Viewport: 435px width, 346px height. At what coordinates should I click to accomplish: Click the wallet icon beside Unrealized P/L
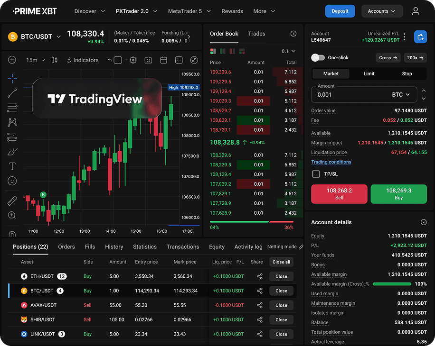coord(419,36)
